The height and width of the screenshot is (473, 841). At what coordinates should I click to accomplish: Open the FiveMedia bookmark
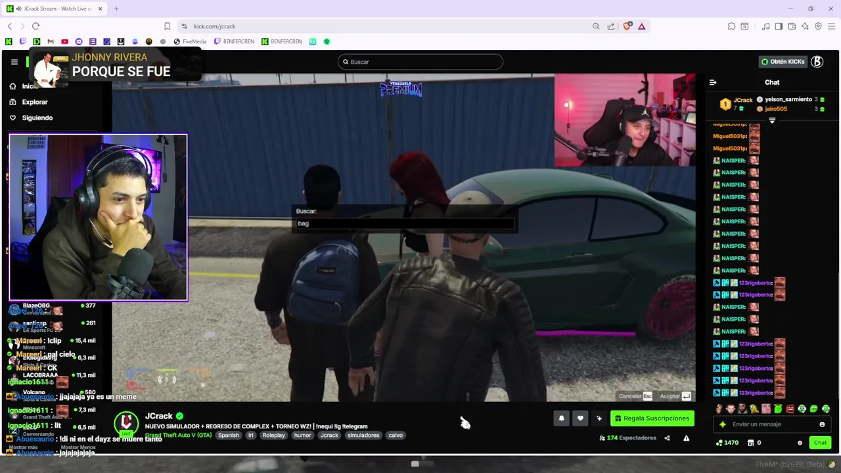pos(190,41)
